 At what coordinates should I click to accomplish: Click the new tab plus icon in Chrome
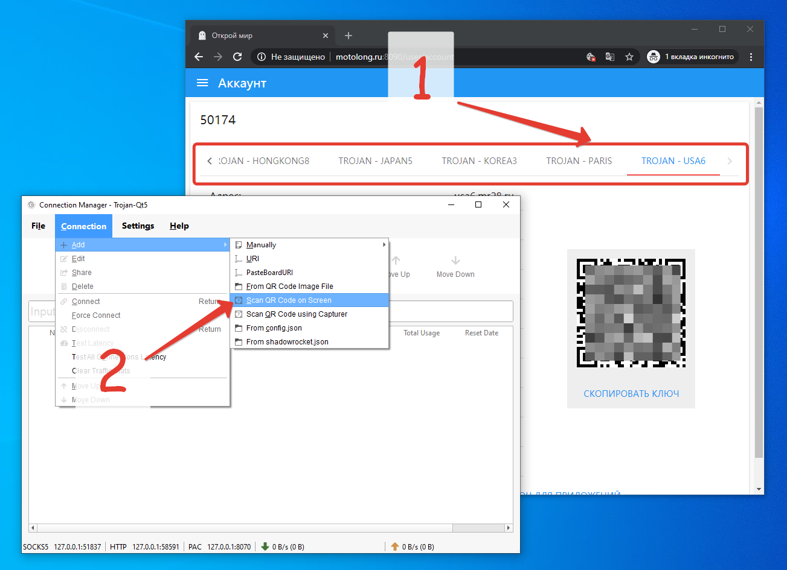(348, 35)
